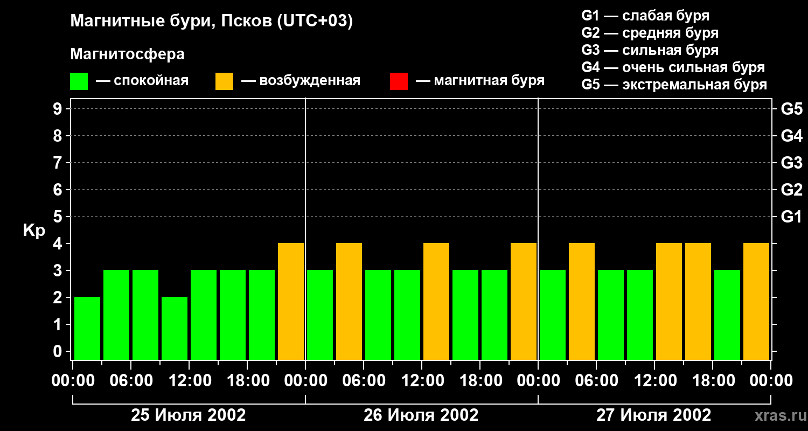Viewport: 808px width, 431px height.
Task: Click the right-axis G1 label at Kp 5
Action: (792, 217)
